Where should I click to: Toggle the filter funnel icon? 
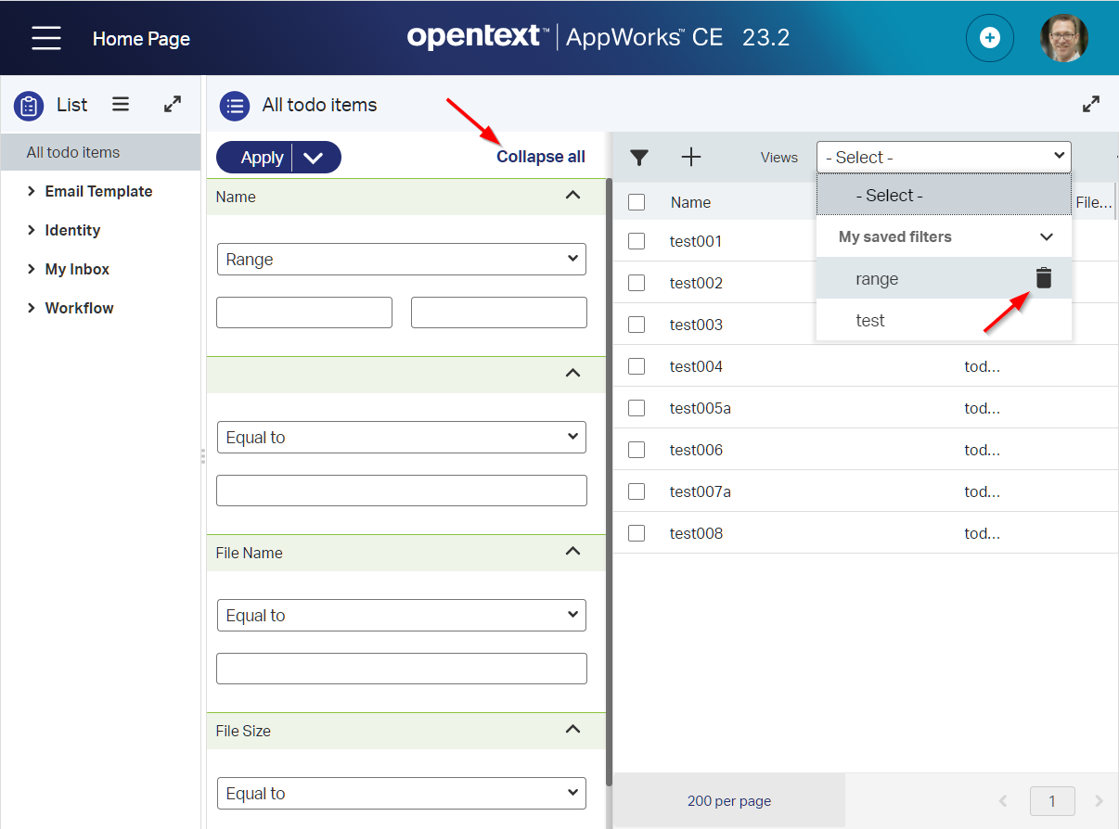(x=639, y=158)
